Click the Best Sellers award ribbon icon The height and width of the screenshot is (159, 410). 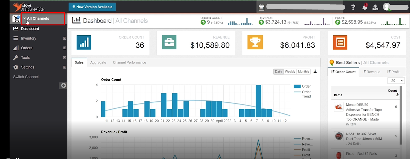point(332,62)
